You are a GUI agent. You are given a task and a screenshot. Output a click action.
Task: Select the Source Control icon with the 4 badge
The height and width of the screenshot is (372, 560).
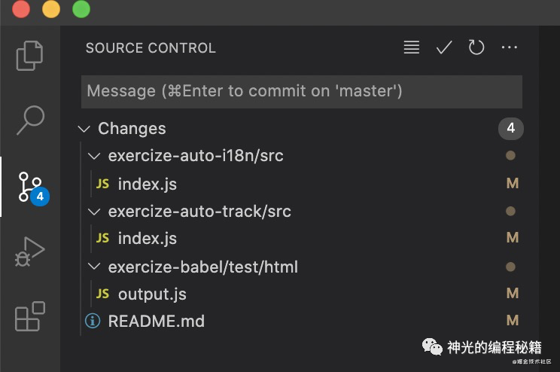coord(34,188)
